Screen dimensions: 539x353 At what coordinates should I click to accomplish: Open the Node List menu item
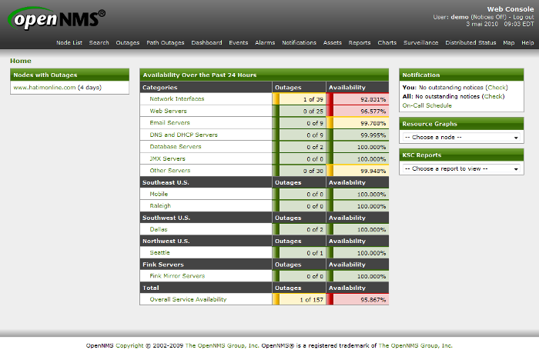pos(69,43)
